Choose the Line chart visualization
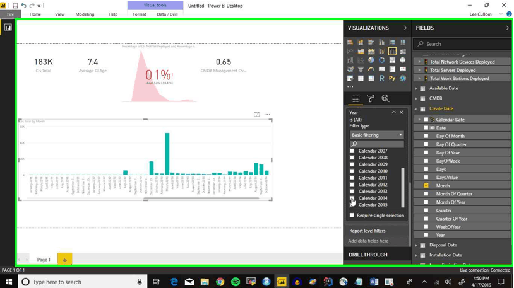The image size is (514, 288). (350, 52)
